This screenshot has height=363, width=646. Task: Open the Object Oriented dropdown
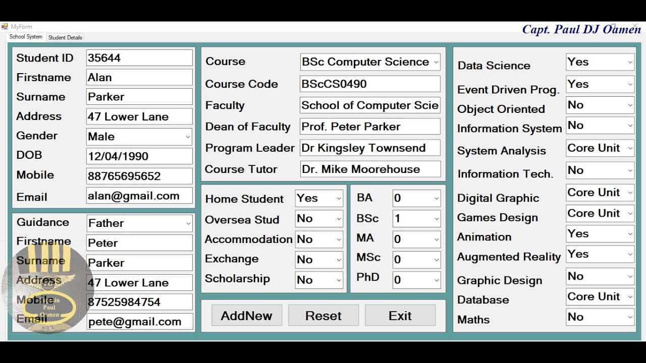tap(600, 105)
